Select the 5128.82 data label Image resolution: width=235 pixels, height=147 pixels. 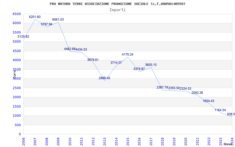23,36
